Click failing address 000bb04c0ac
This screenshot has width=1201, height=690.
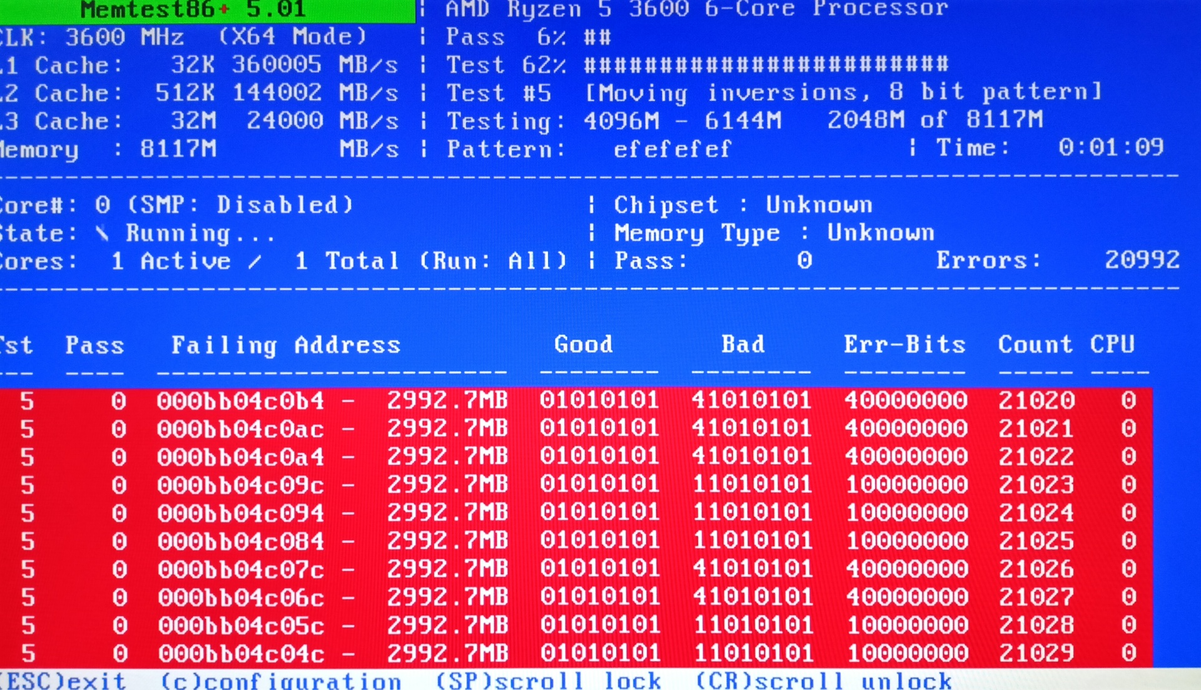(241, 429)
